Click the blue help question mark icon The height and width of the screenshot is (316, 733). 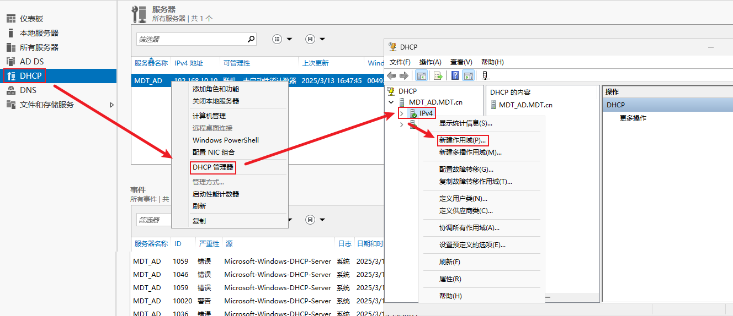[455, 75]
